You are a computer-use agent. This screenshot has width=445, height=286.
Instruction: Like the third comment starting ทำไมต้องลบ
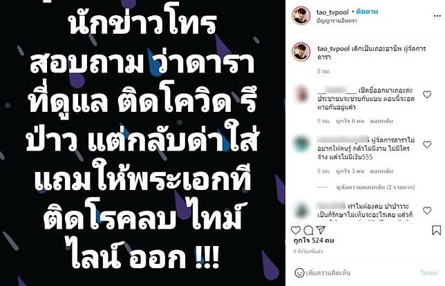(427, 210)
